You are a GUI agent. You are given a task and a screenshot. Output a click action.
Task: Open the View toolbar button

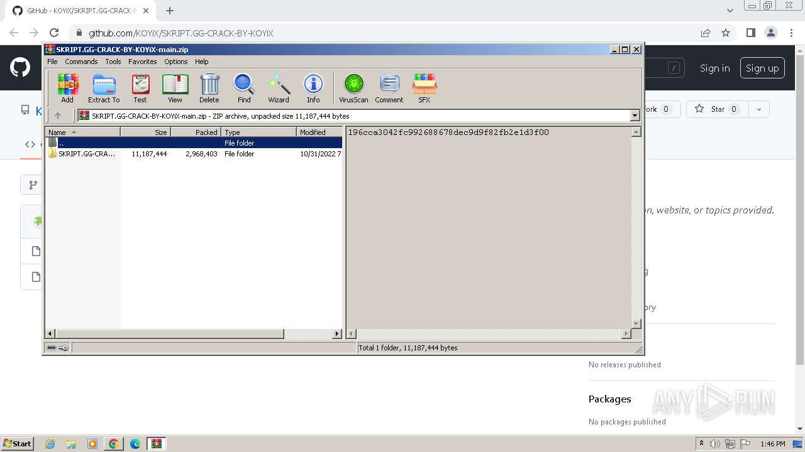[x=175, y=88]
